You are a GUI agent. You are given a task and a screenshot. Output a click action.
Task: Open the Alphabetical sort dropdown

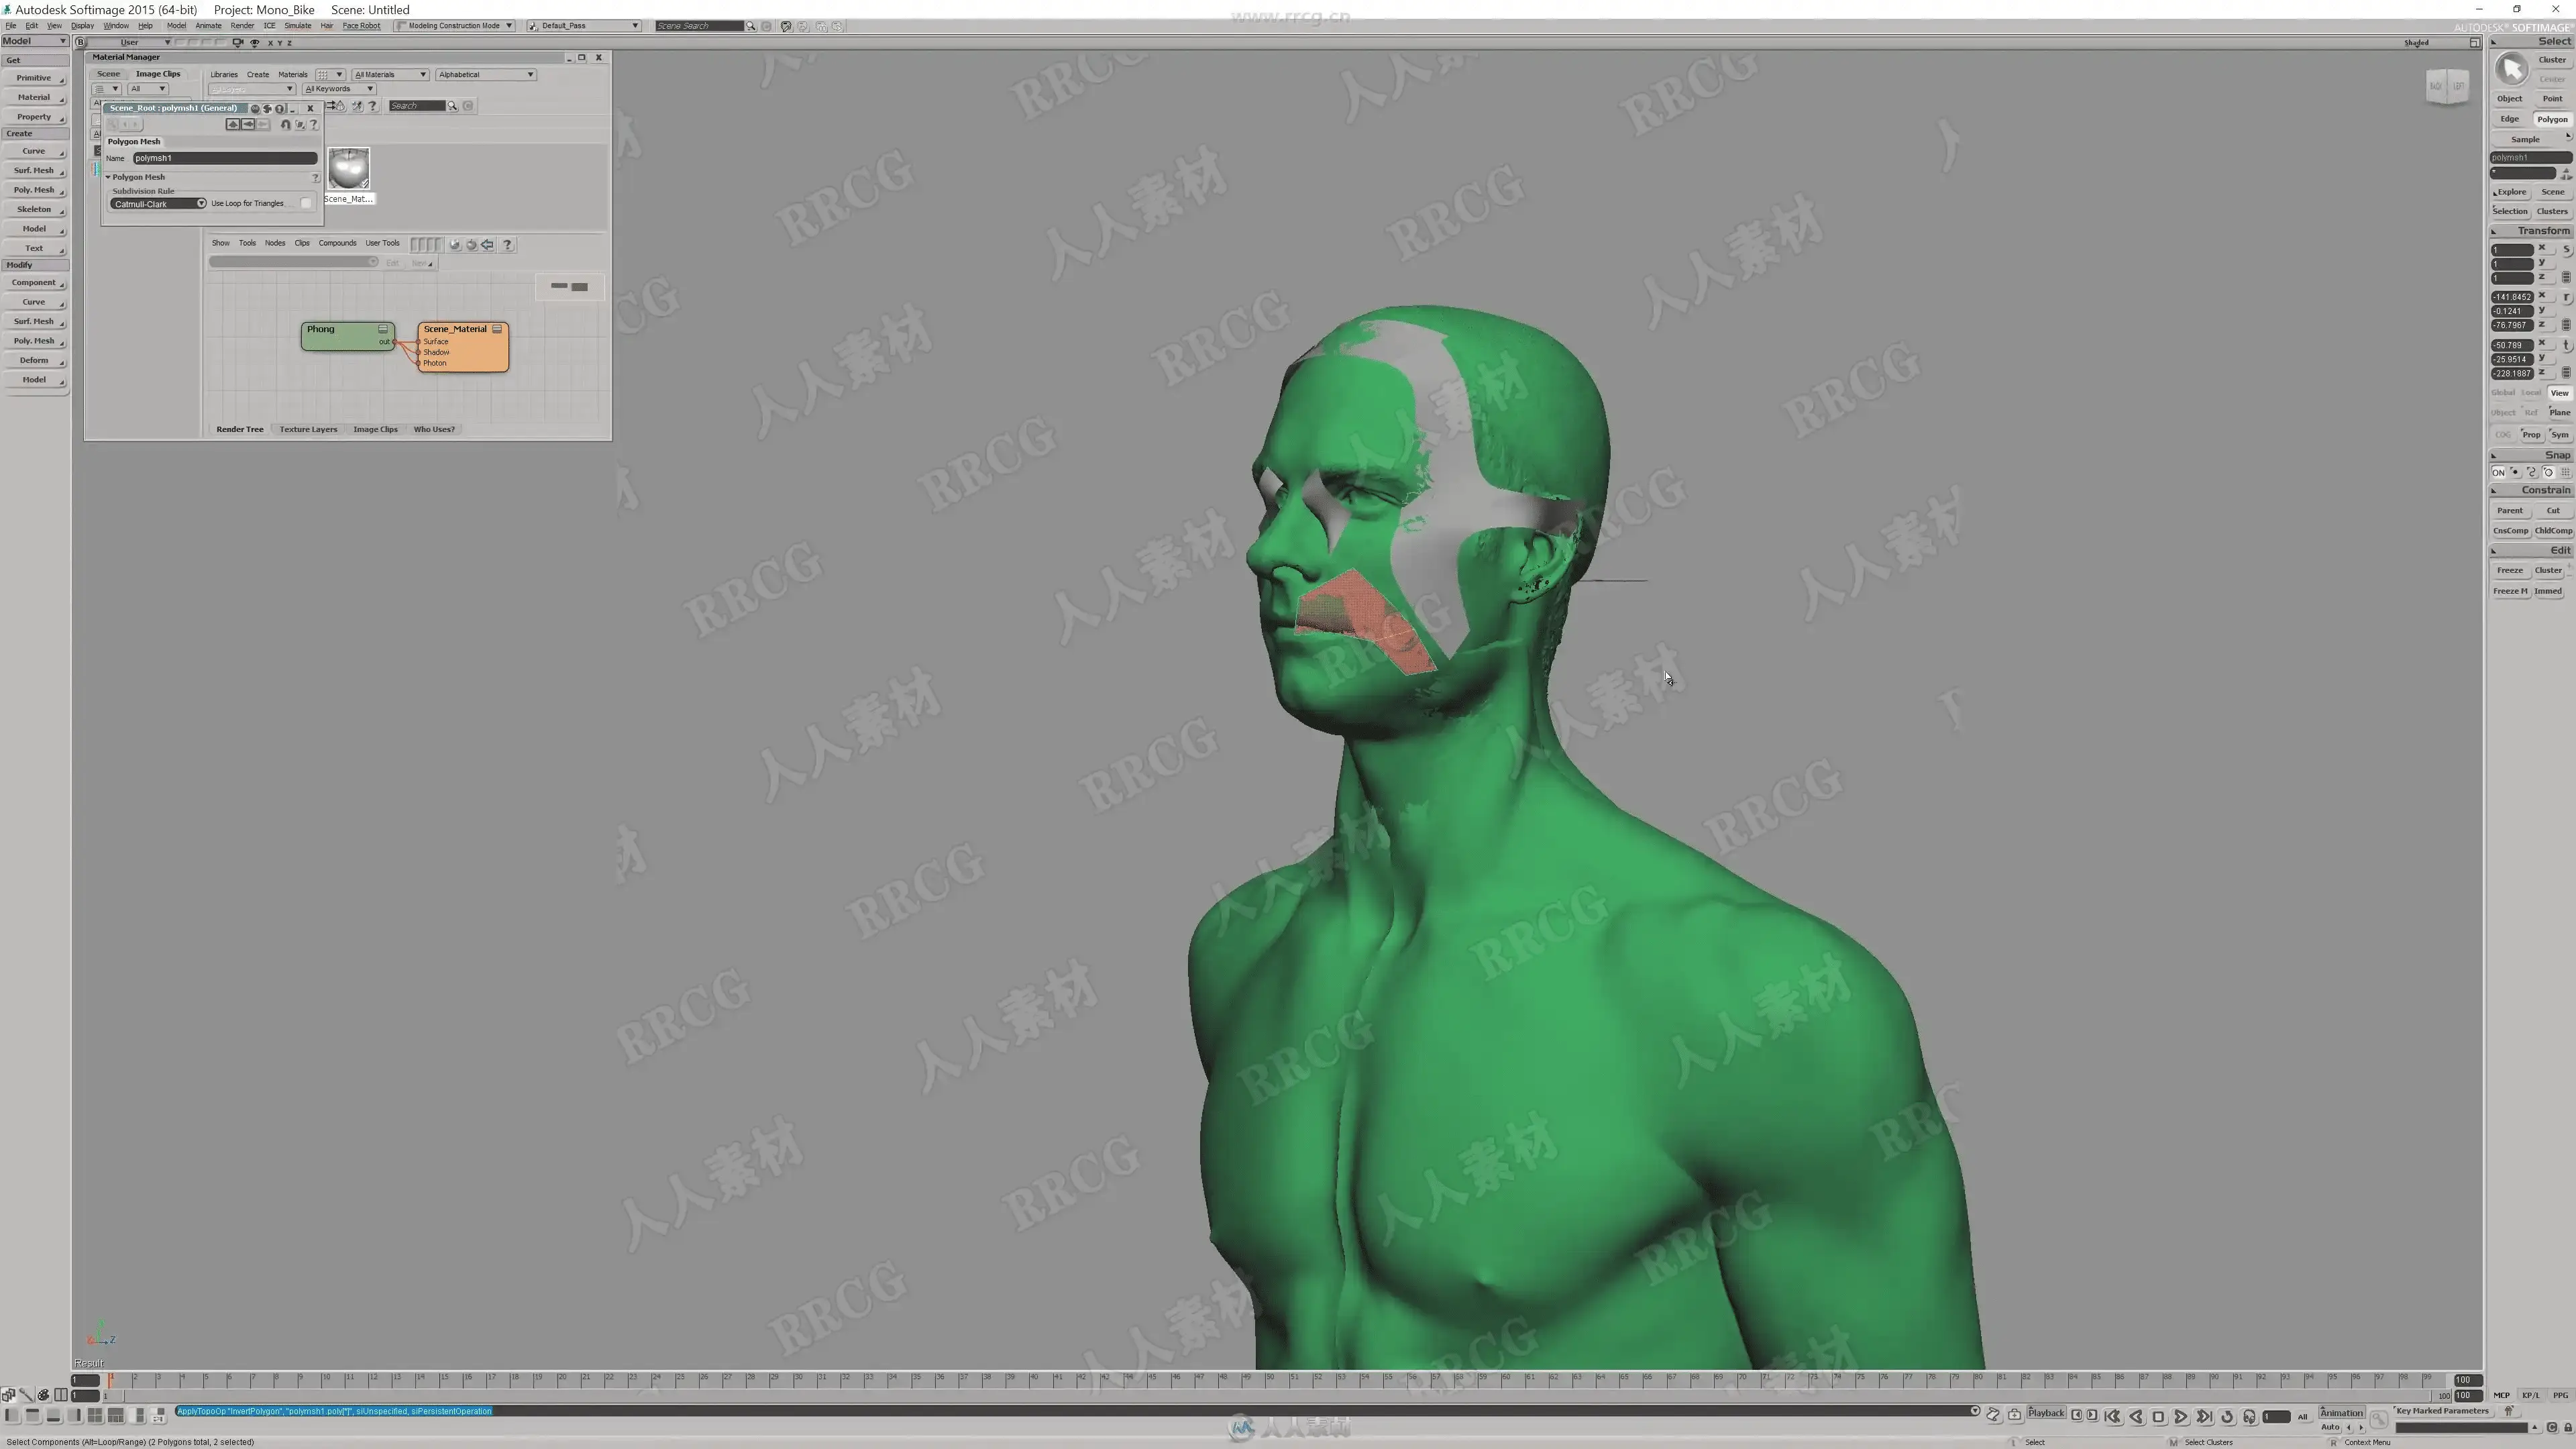click(486, 75)
